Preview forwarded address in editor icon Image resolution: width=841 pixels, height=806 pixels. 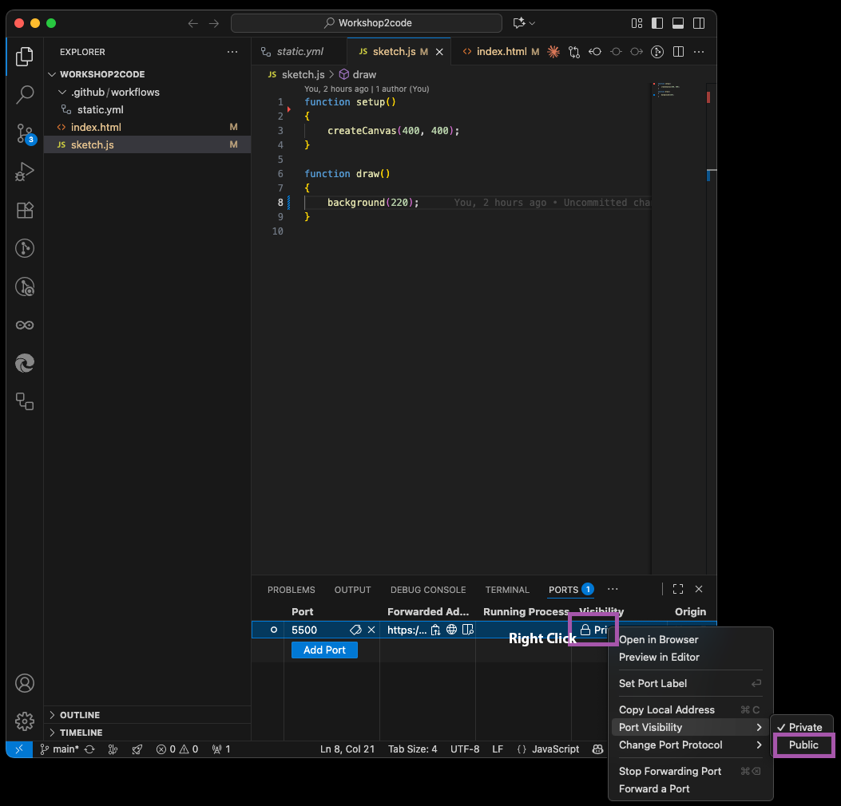click(x=468, y=630)
